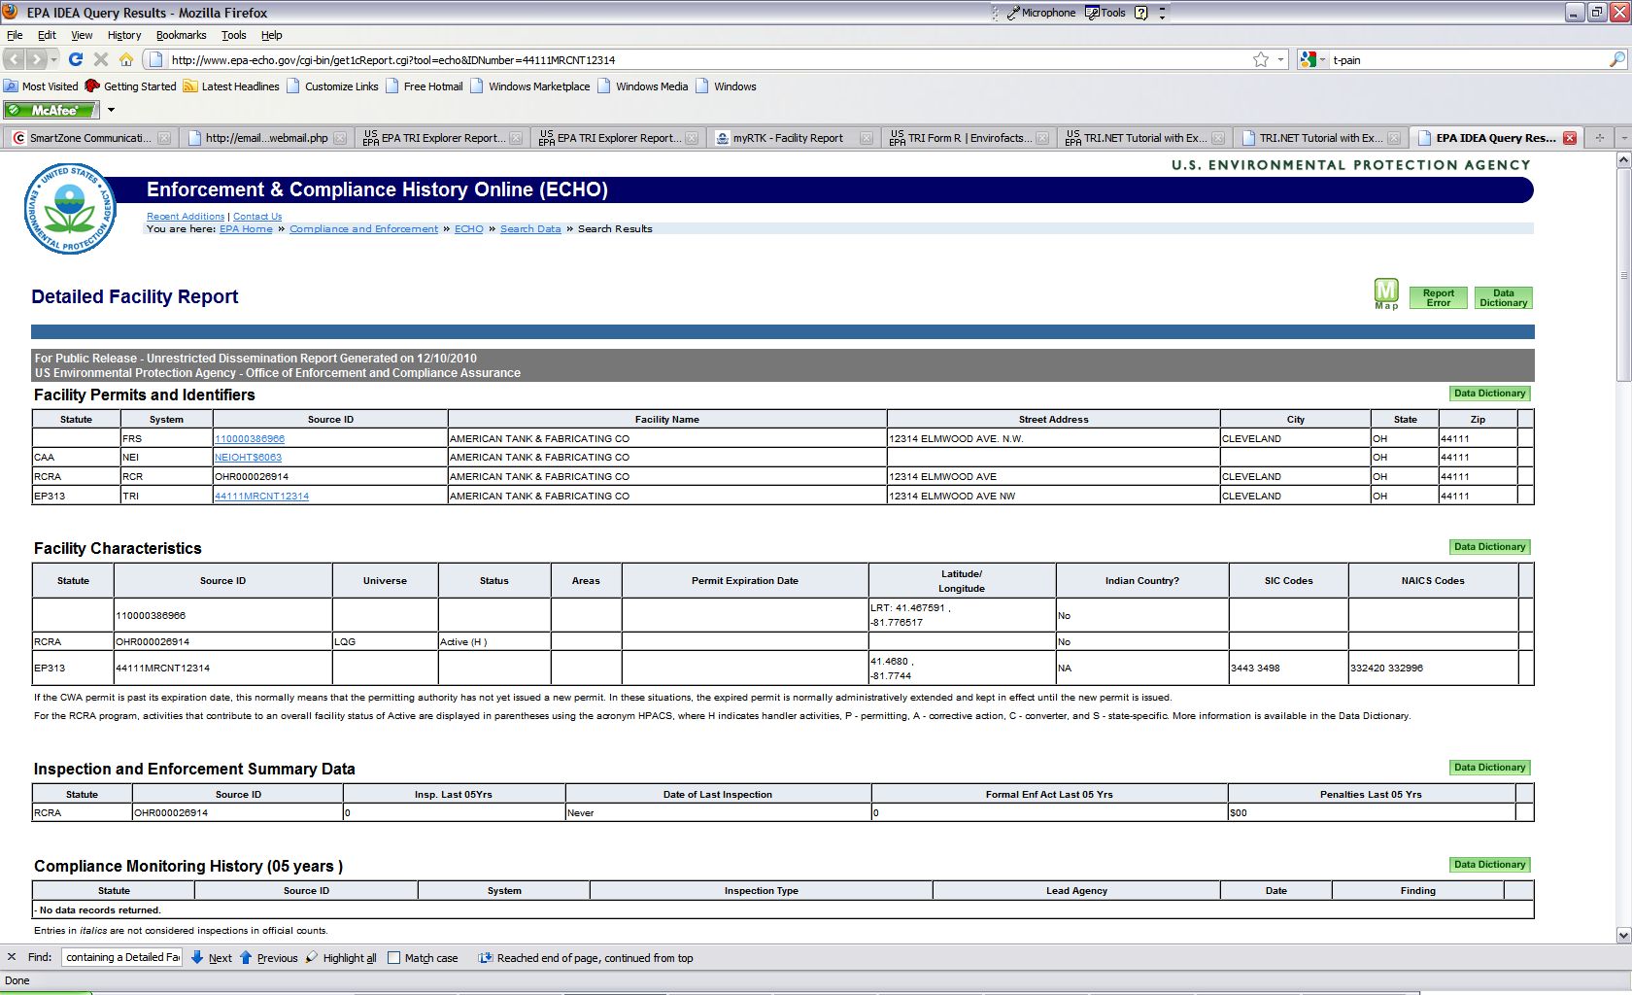The image size is (1632, 995).
Task: Open the Bookmarks menu
Action: pyautogui.click(x=181, y=35)
